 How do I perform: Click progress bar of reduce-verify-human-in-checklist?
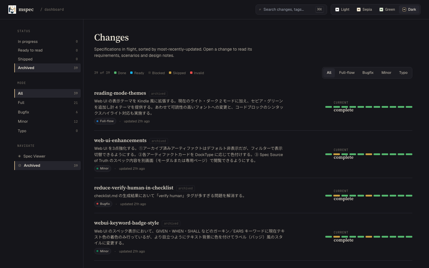click(x=369, y=196)
